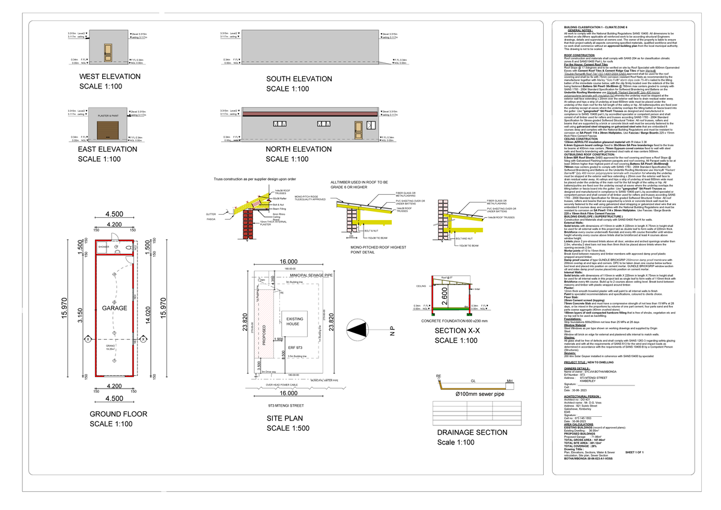This screenshot has width=721, height=510.
Task: Click the GL label in drainage section
Action: [x=473, y=381]
